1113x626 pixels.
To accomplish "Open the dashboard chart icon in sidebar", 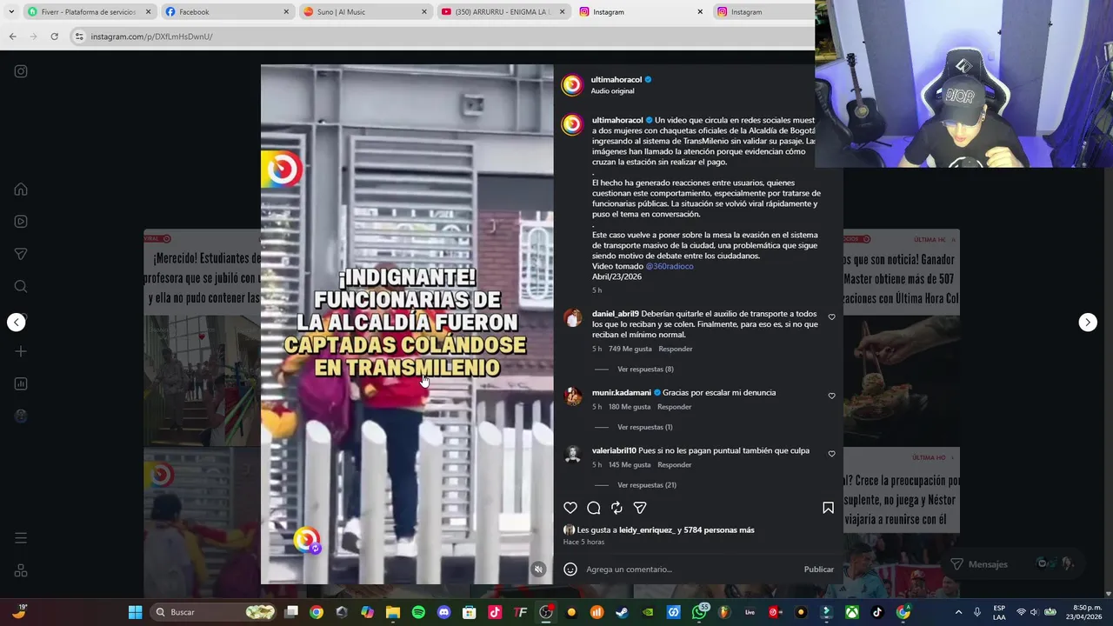I will (x=21, y=383).
